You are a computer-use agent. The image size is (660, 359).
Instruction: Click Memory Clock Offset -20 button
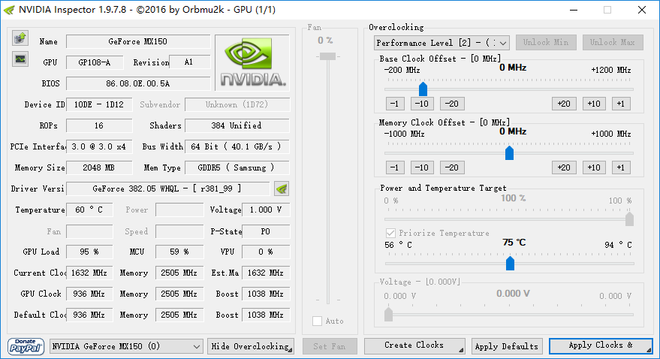(x=452, y=167)
